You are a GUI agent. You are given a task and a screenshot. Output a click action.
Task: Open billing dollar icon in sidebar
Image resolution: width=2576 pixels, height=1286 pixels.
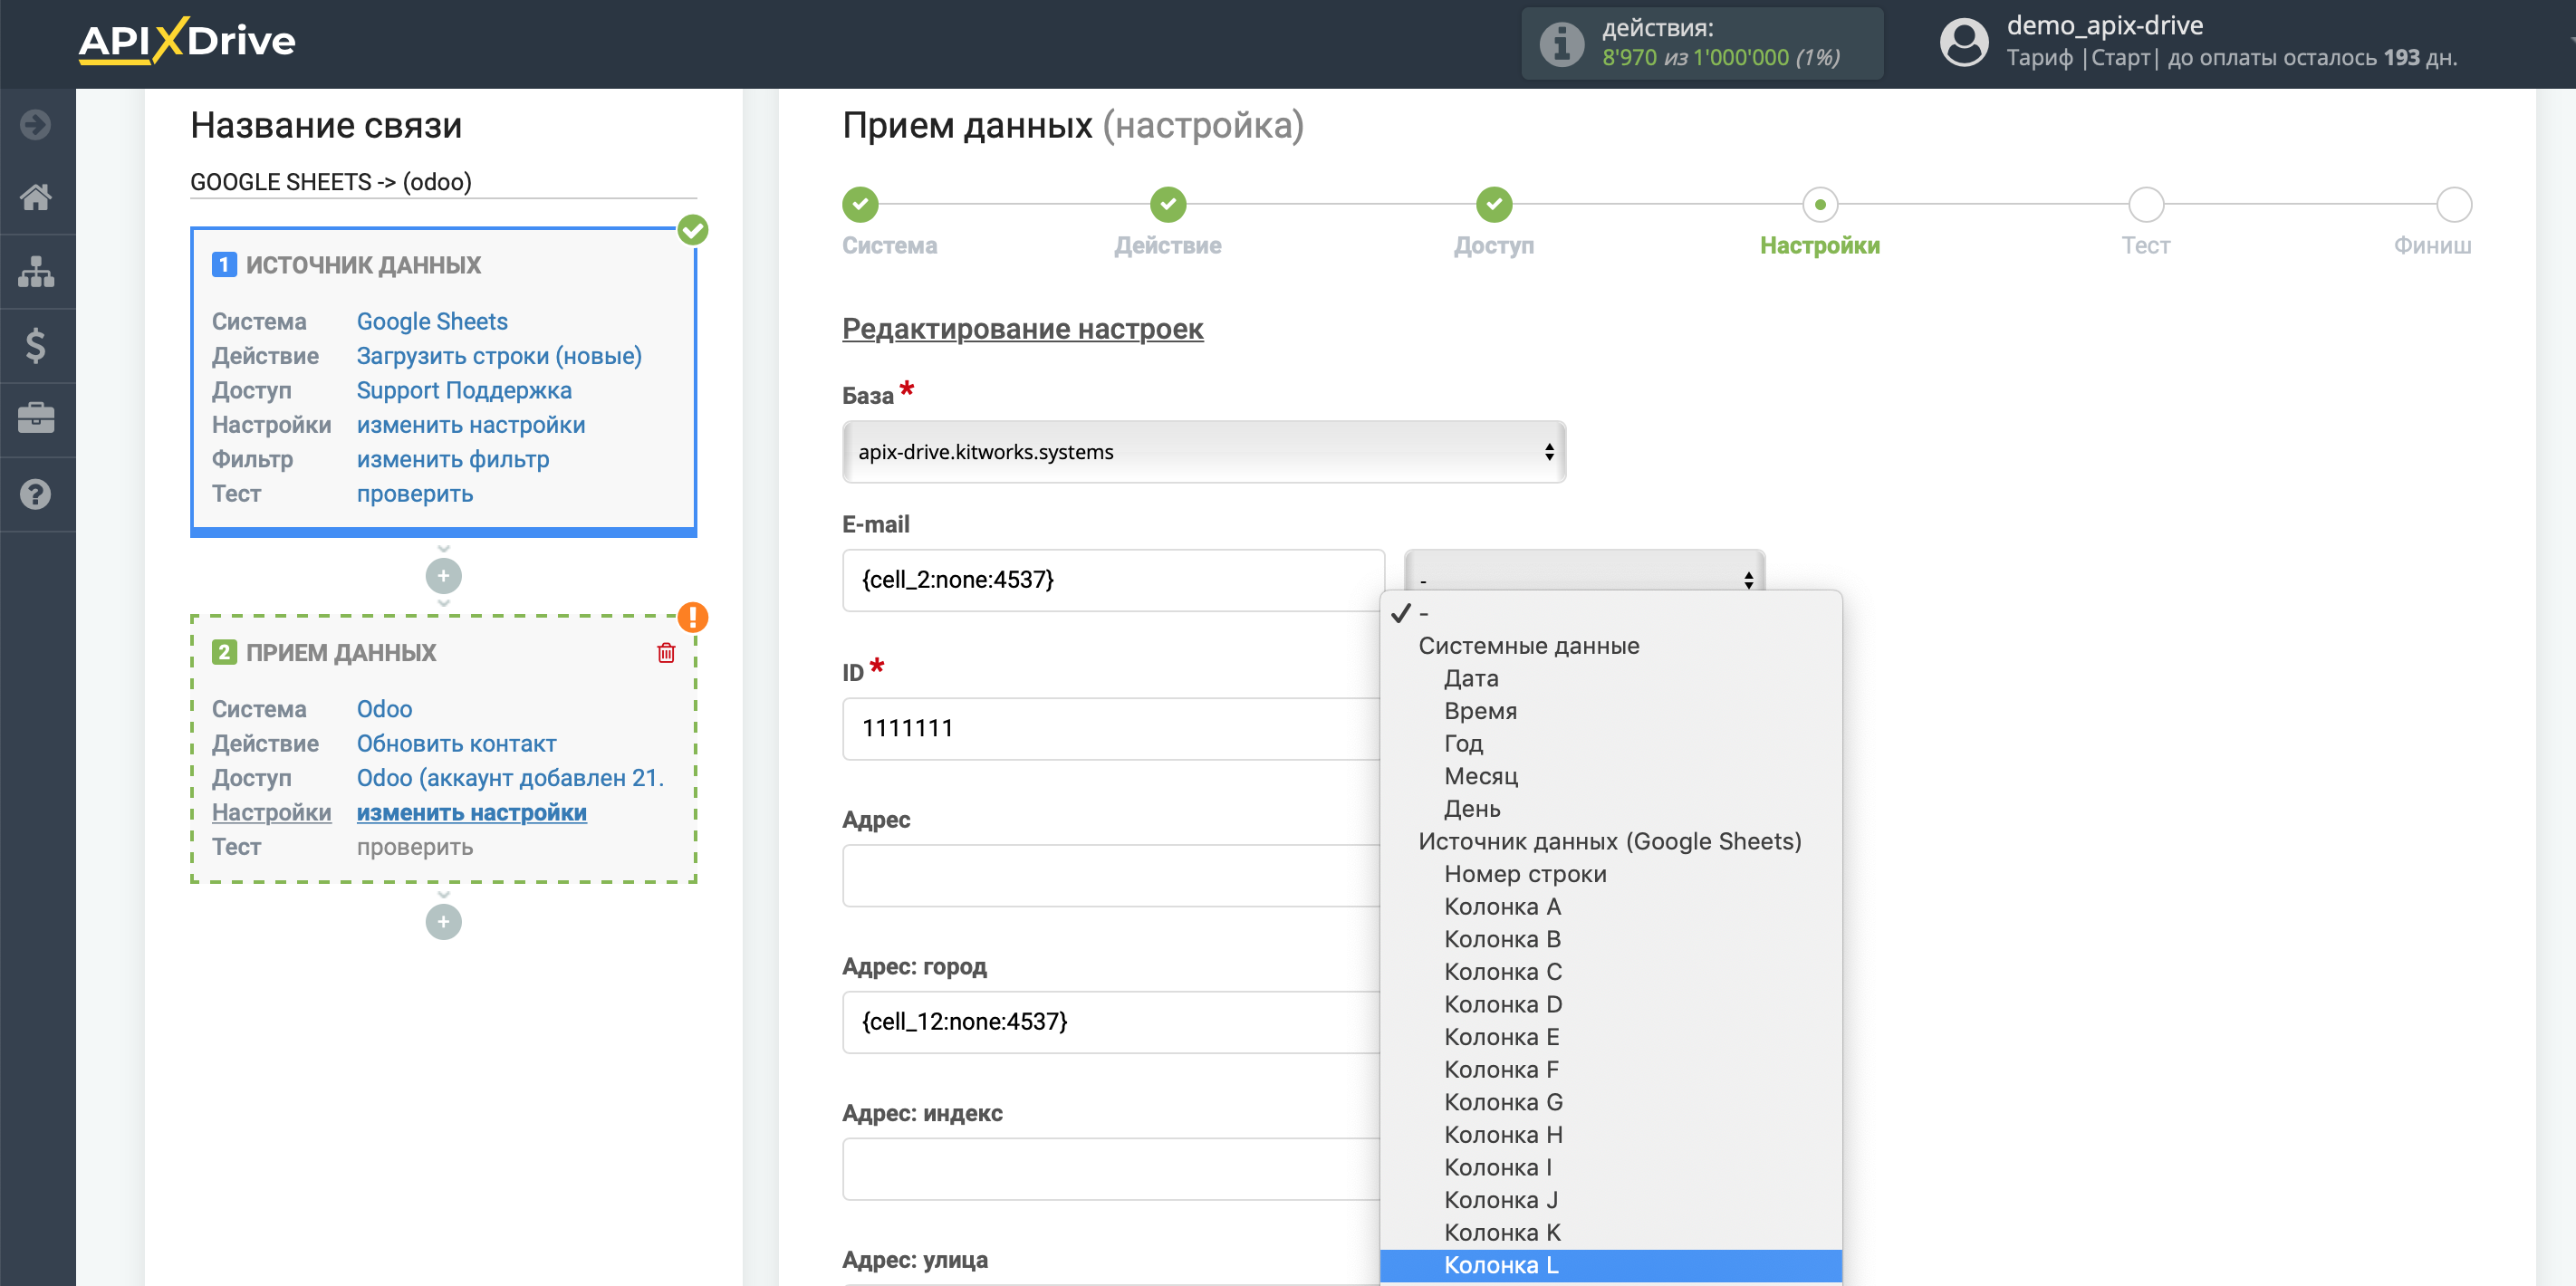[x=36, y=345]
